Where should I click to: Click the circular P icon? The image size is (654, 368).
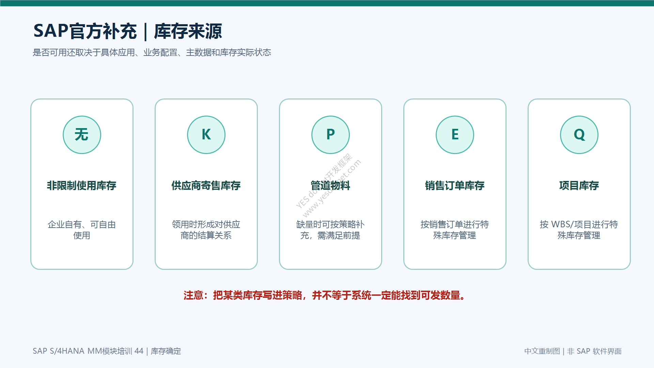330,135
